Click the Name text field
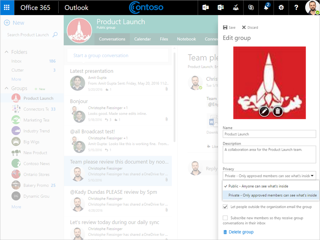This screenshot has height=240, width=320. pyautogui.click(x=269, y=134)
